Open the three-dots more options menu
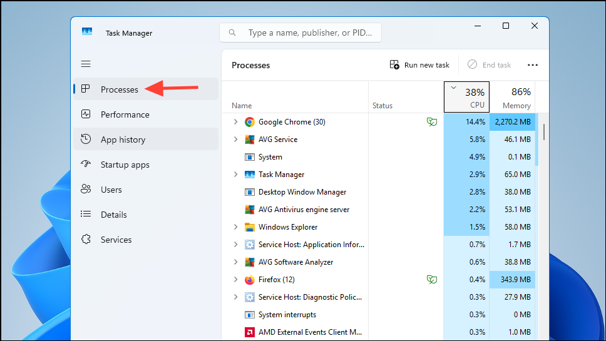 coord(533,65)
